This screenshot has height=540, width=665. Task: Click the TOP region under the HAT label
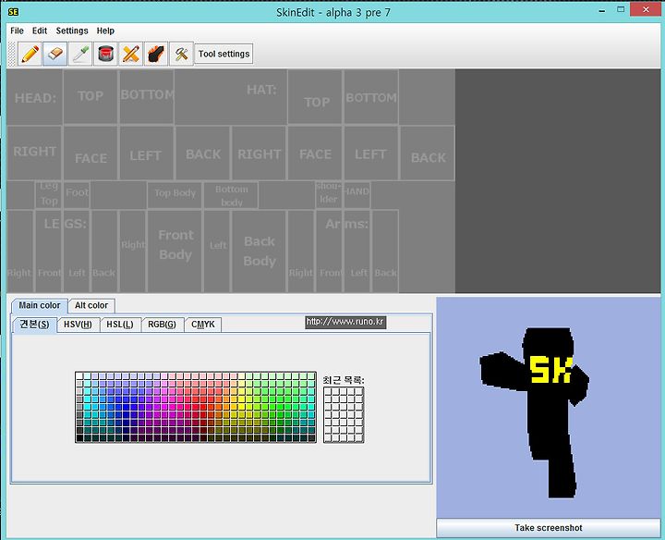click(x=315, y=97)
